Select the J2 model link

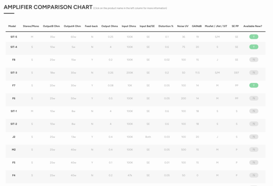[14, 137]
